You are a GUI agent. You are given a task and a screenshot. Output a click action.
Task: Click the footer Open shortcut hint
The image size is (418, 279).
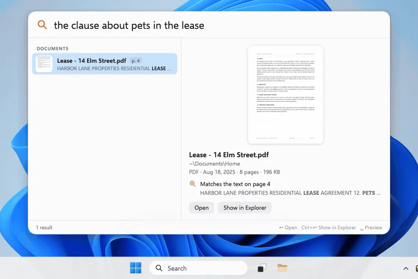pos(288,227)
